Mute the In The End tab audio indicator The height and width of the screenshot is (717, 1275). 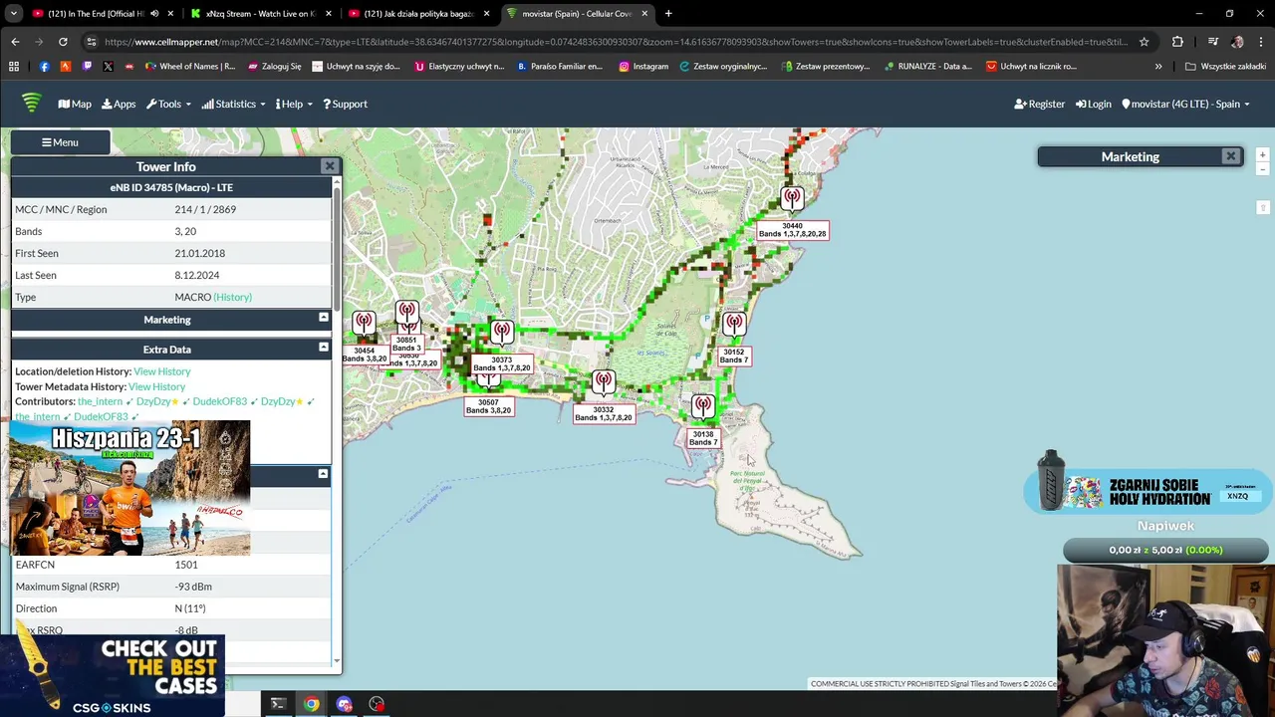[x=153, y=14]
